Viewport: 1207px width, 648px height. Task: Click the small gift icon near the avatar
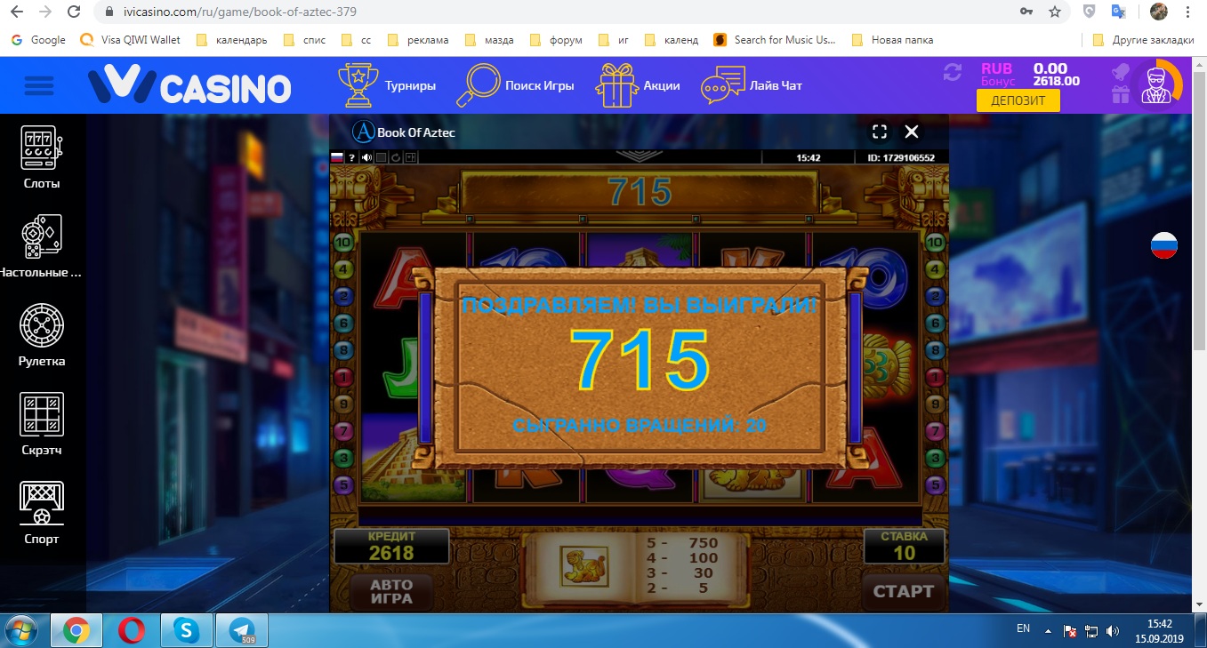[x=1120, y=94]
